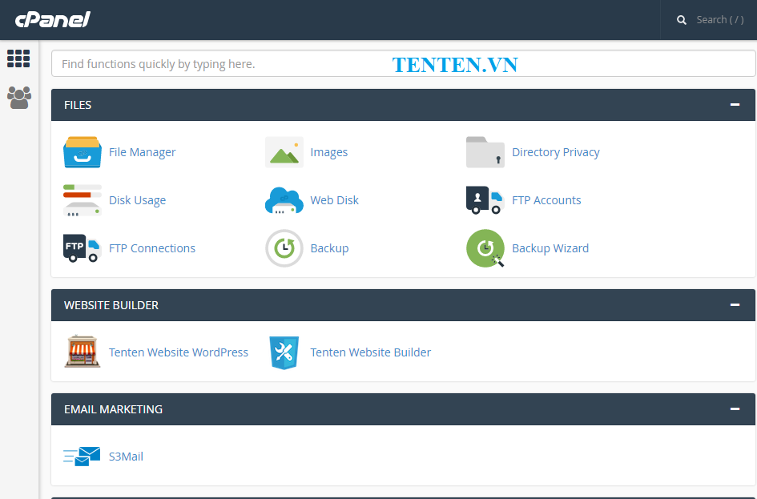Open the File Manager icon
The height and width of the screenshot is (499, 757).
(x=83, y=152)
